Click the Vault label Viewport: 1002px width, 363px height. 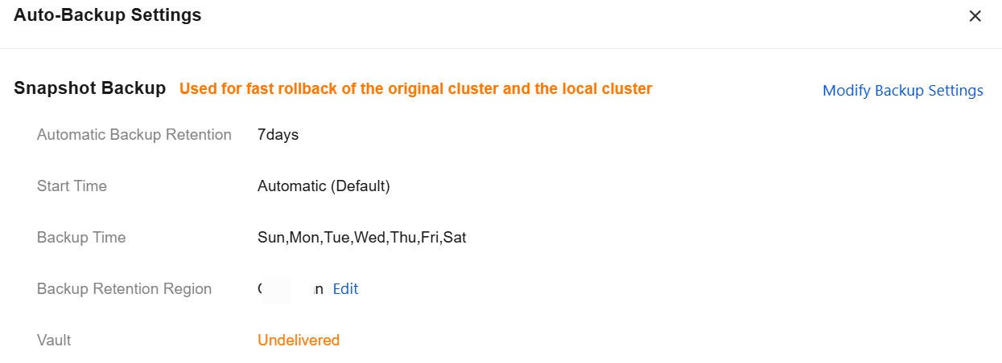[54, 341]
